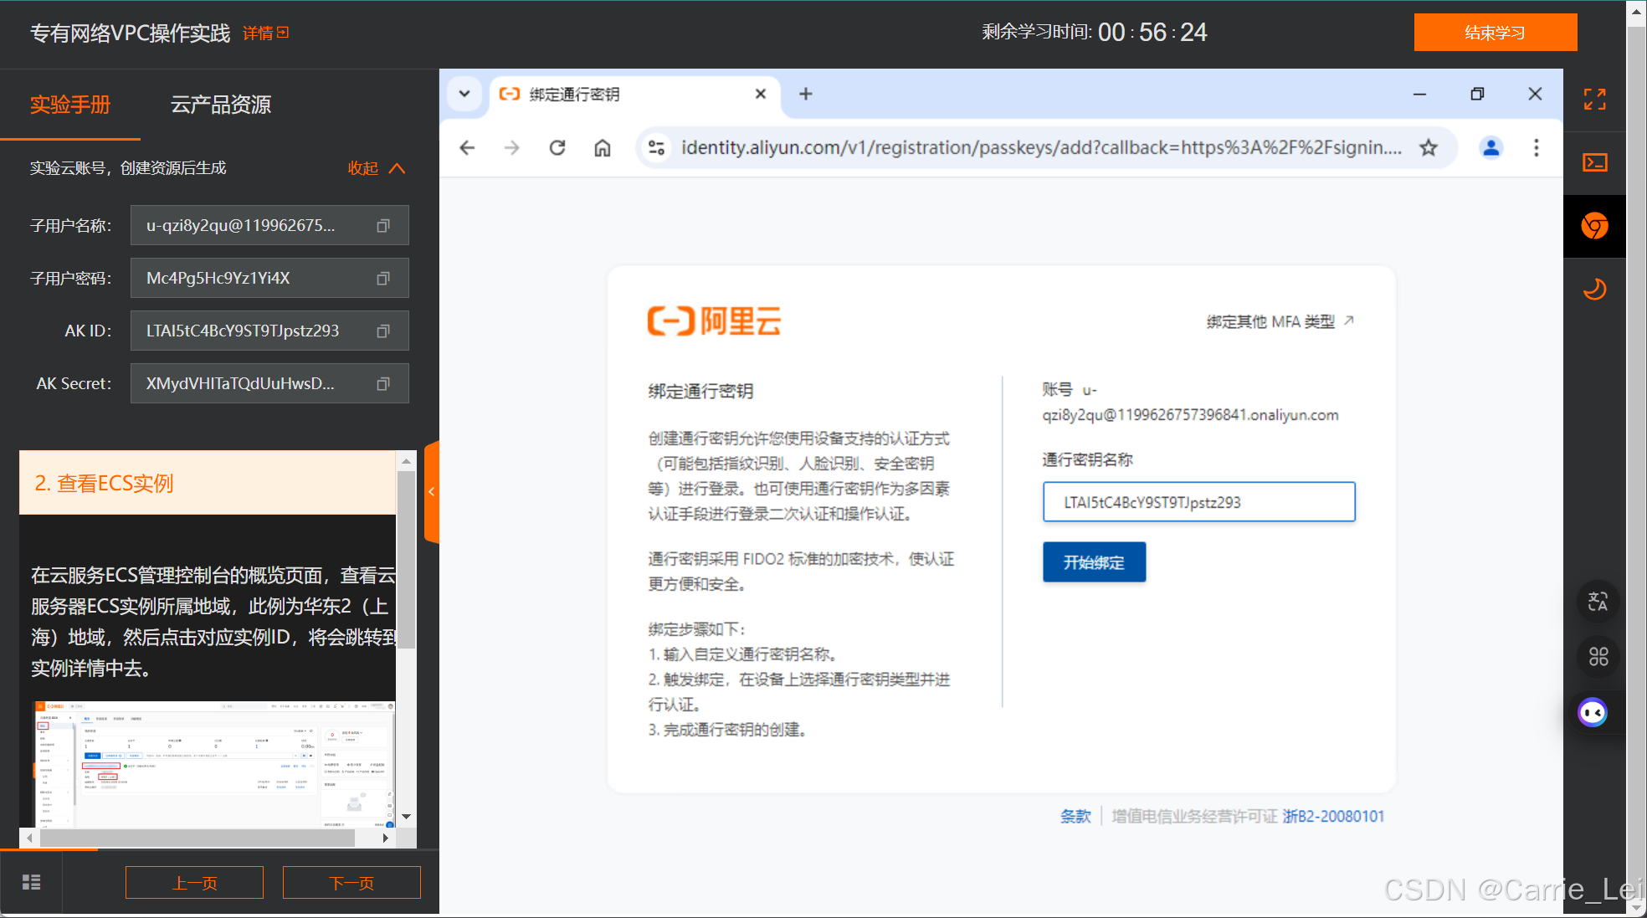Screen dimensions: 1647x918
Task: Click the manual scrollbar down arrow
Action: tap(406, 816)
